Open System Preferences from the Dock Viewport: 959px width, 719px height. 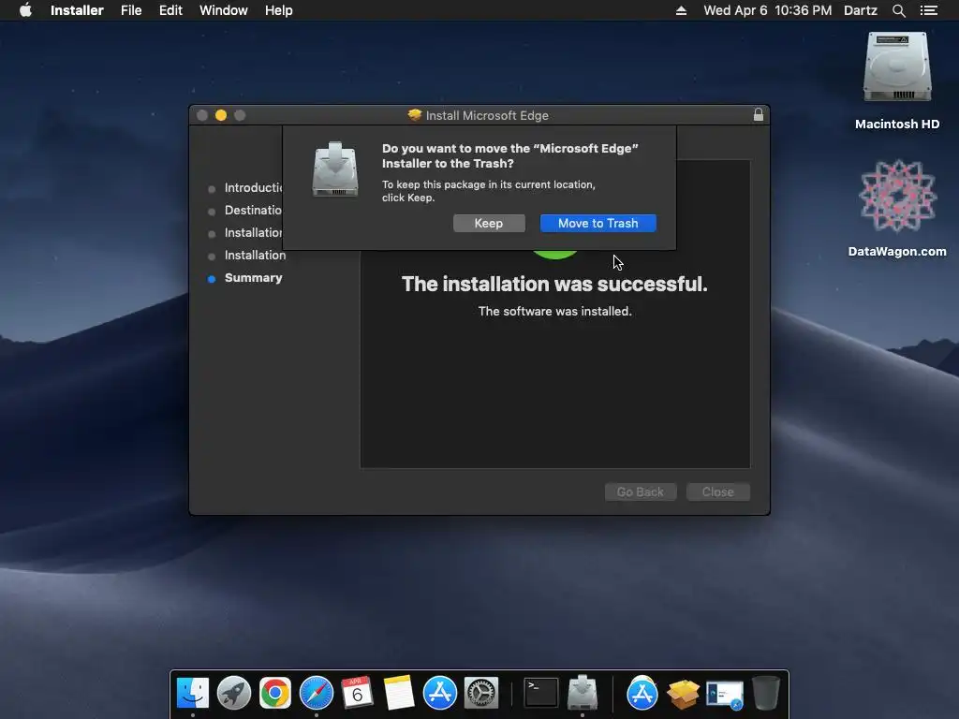click(481, 693)
